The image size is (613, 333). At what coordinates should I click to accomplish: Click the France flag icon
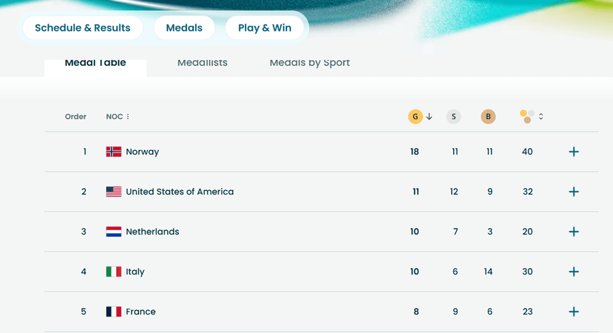tap(114, 312)
